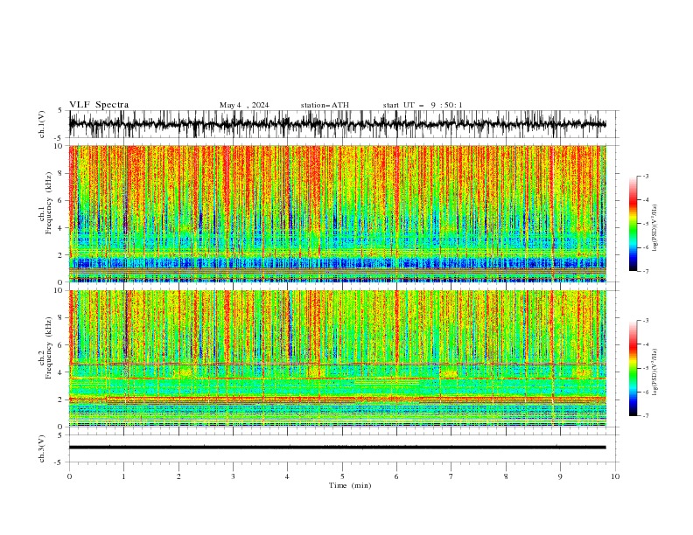Click the "station=ATH" header text

pyautogui.click(x=325, y=105)
